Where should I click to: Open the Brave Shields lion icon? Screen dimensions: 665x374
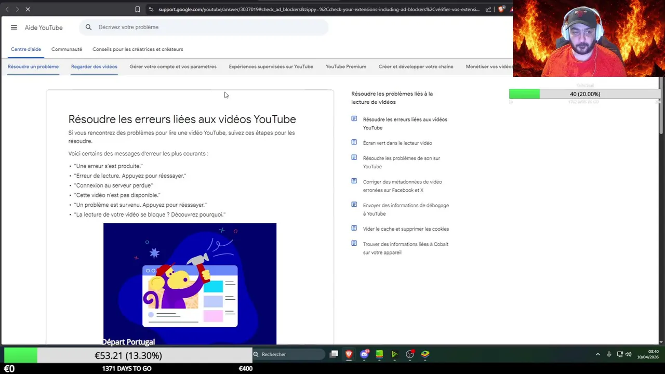point(501,9)
